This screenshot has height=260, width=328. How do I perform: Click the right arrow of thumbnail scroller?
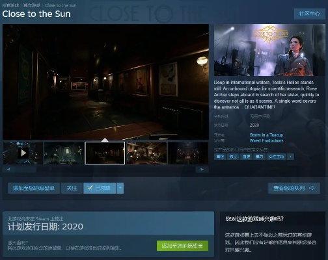202,169
